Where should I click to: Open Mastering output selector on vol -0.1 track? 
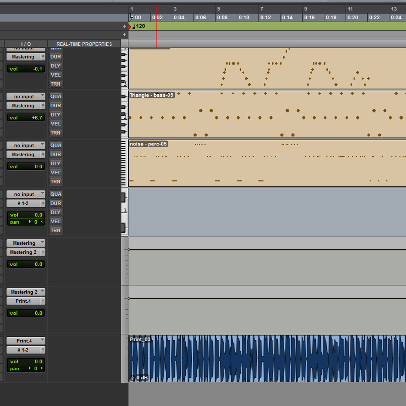23,57
